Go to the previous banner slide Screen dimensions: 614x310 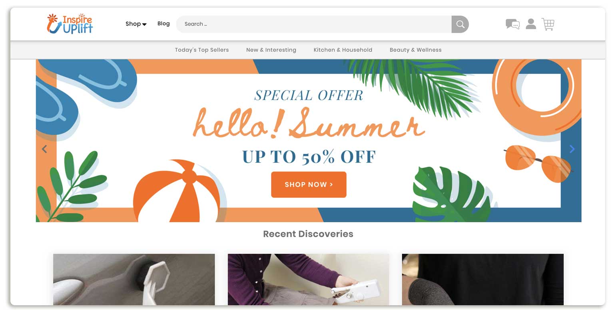point(44,149)
